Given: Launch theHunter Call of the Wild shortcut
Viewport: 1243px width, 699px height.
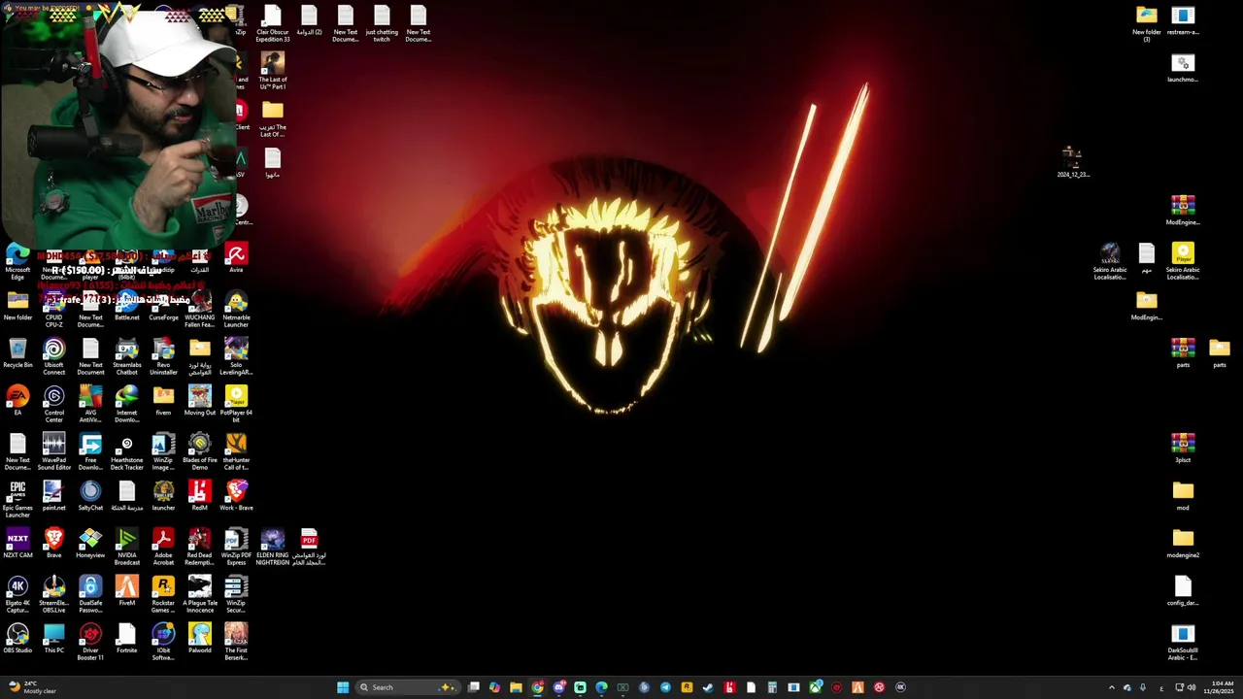Looking at the screenshot, I should coord(236,452).
